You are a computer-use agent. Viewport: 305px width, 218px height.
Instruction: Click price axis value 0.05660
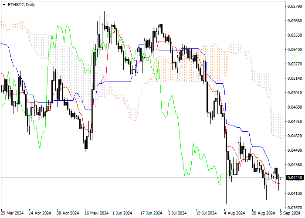pyautogui.click(x=295, y=21)
